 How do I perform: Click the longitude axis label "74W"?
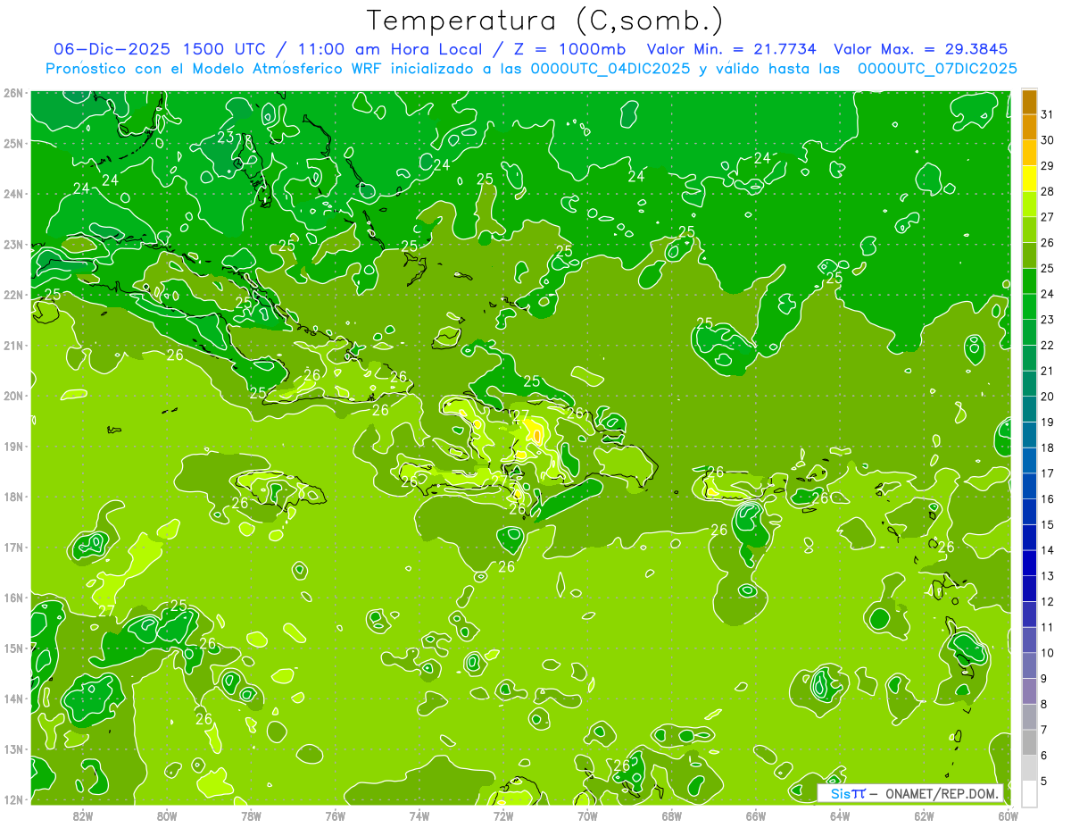click(x=419, y=816)
